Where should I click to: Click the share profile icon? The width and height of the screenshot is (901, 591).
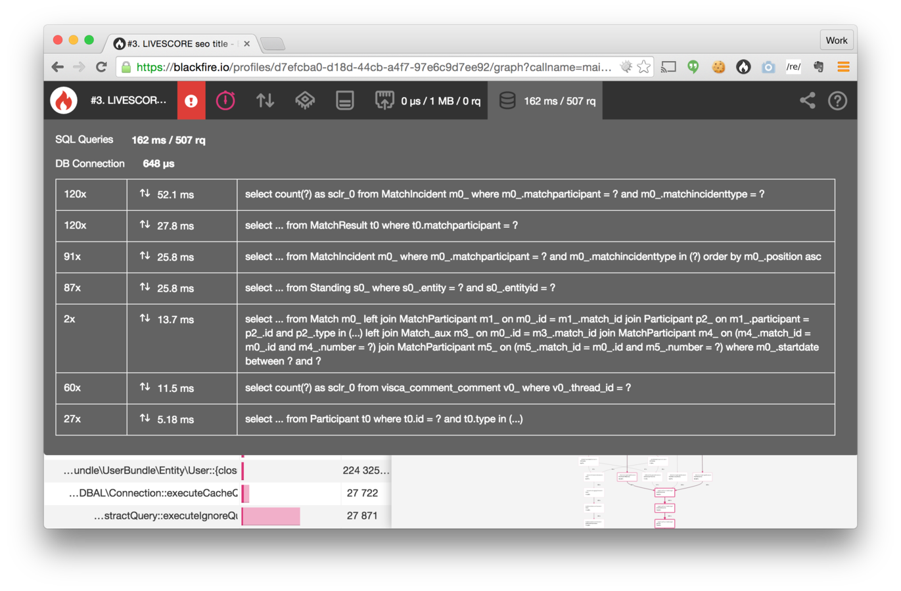(x=807, y=100)
